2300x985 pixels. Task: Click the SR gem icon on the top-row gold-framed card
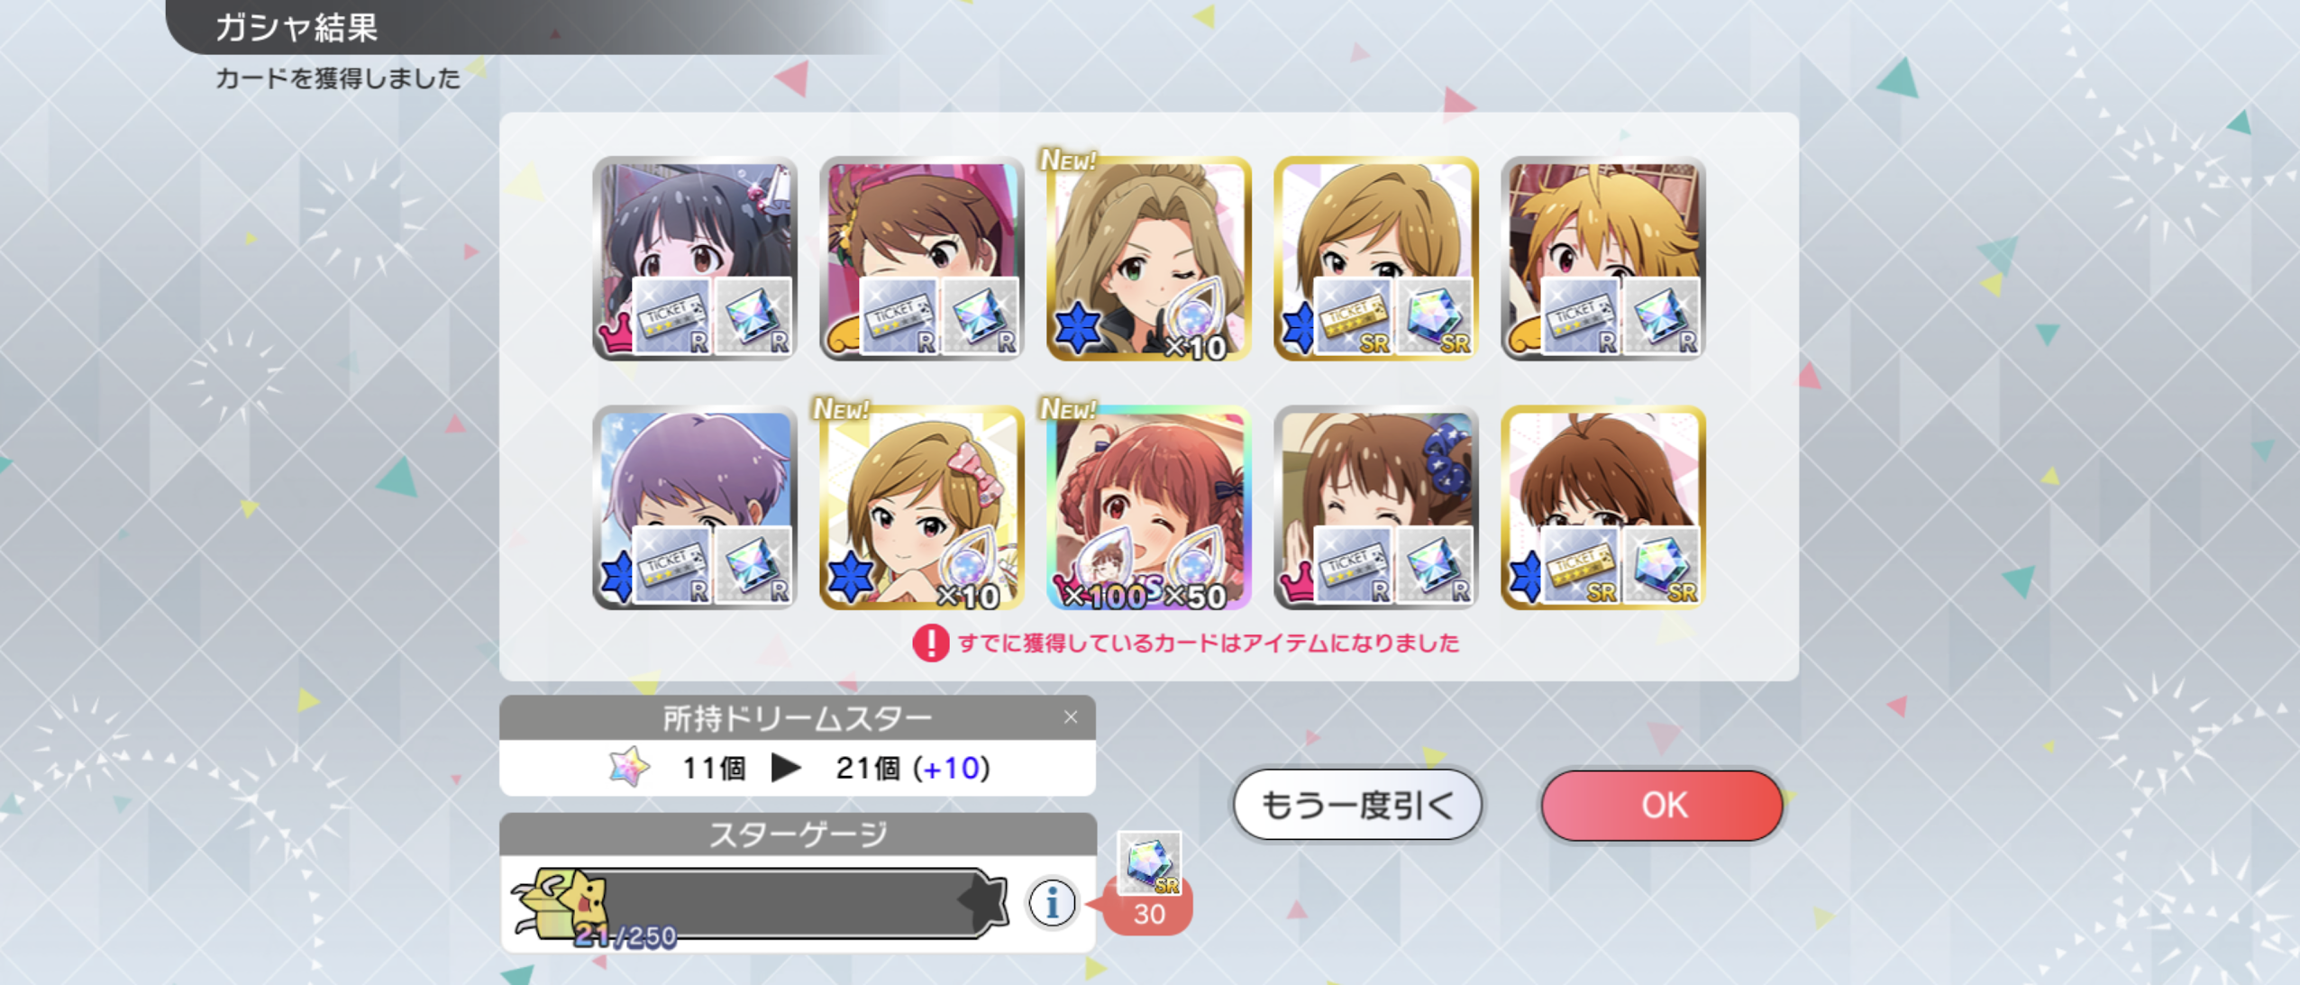click(x=1435, y=316)
